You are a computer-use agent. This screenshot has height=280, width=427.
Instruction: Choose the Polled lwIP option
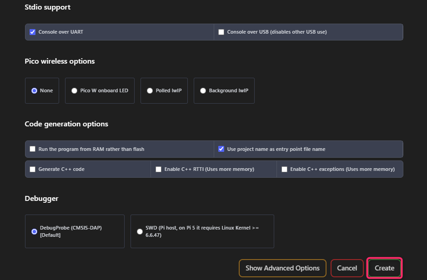click(150, 90)
